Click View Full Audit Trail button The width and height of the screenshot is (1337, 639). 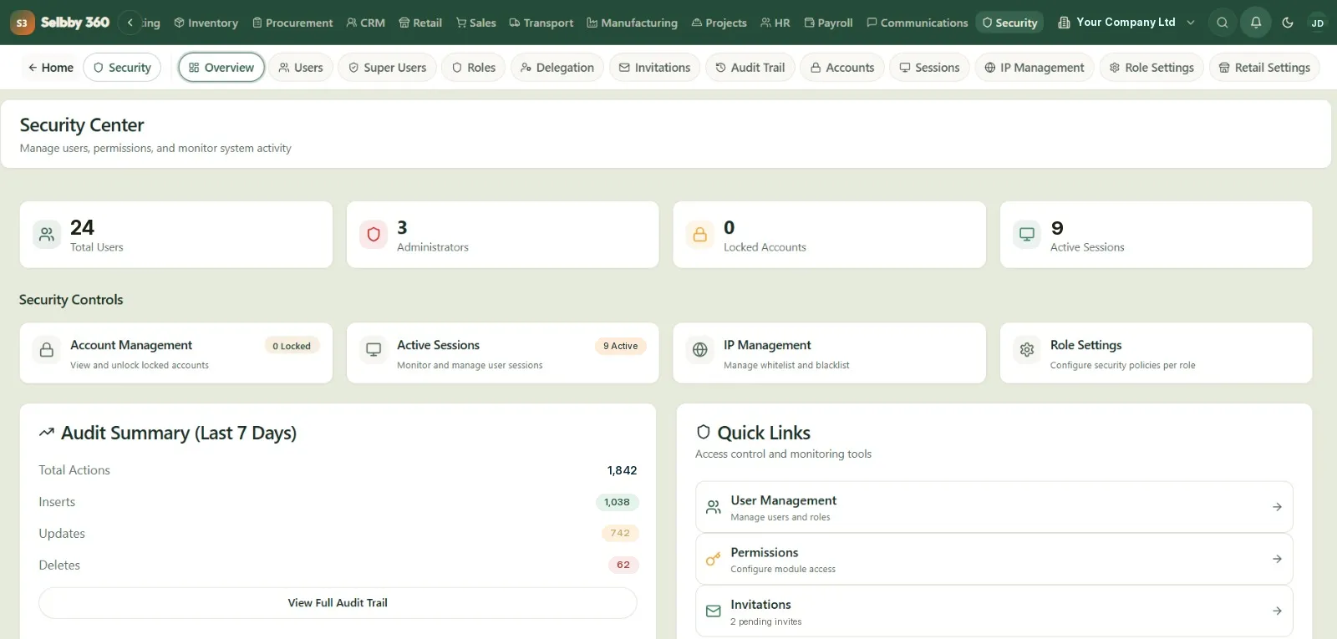338,603
